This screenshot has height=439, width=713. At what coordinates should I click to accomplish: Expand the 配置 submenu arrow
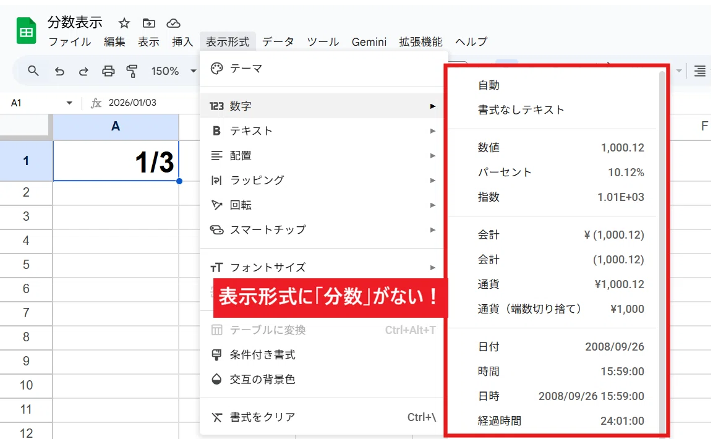pos(432,155)
